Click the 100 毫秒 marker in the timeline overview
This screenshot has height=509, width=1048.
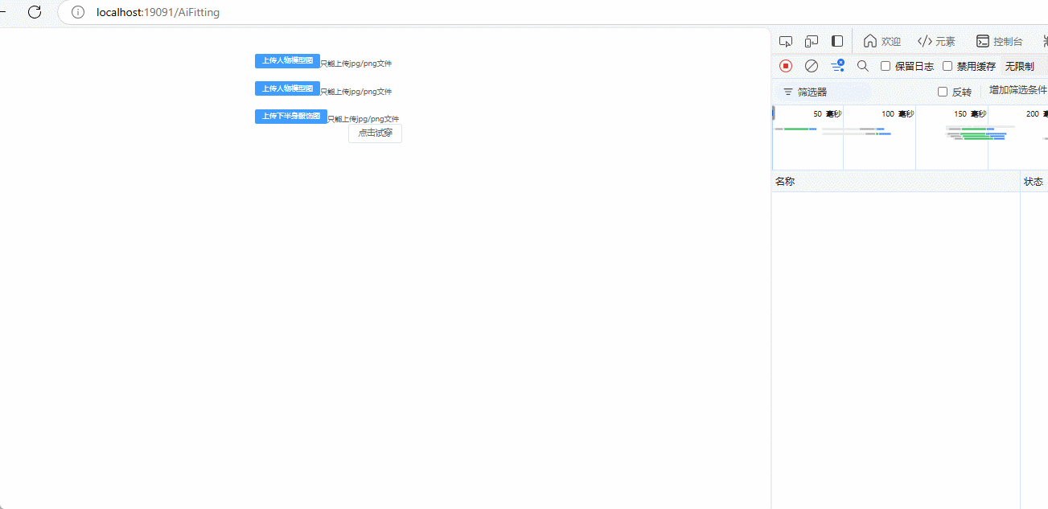pyautogui.click(x=898, y=114)
